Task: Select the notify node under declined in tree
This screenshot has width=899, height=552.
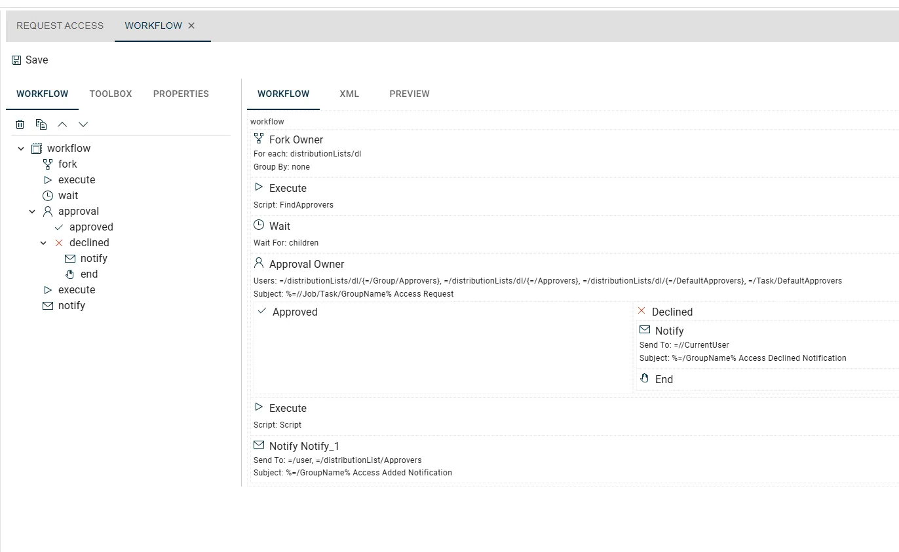Action: pos(94,258)
